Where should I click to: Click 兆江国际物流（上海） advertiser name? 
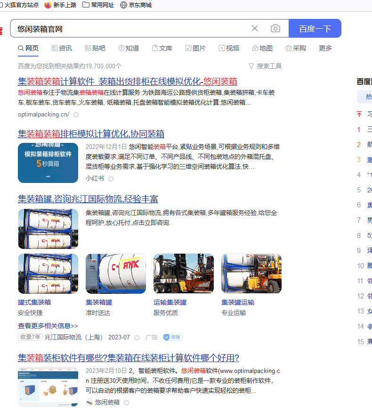pos(73,337)
